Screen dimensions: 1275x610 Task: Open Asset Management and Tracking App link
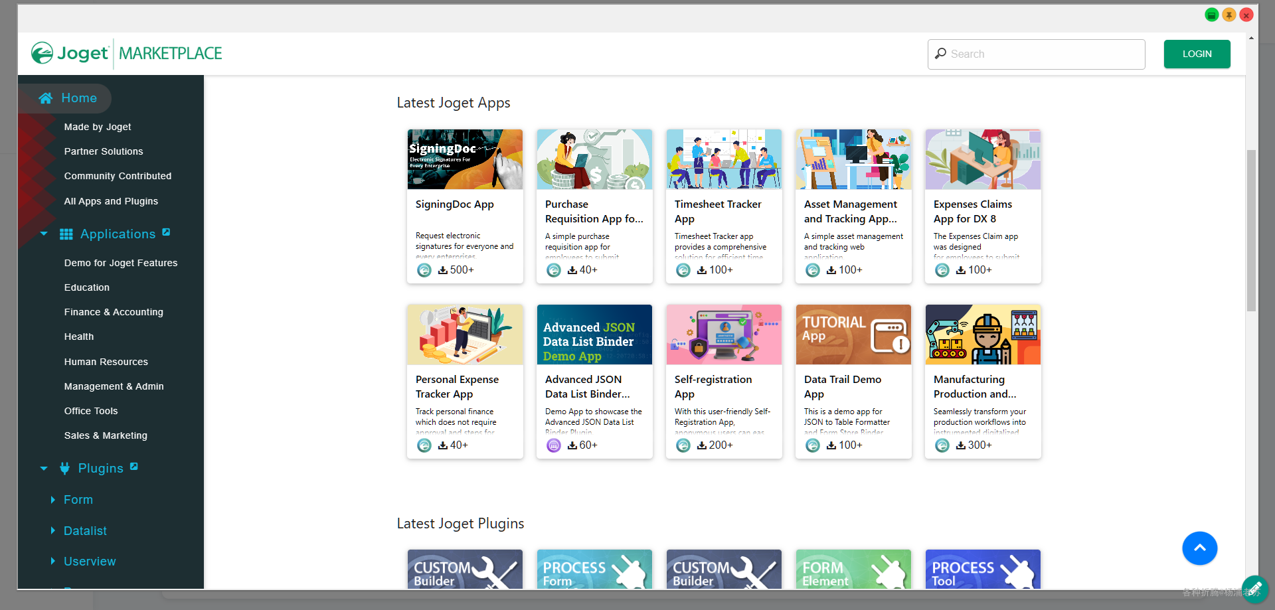[x=851, y=212]
